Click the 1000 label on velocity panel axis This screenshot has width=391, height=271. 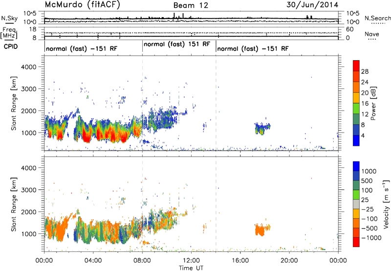point(28,234)
